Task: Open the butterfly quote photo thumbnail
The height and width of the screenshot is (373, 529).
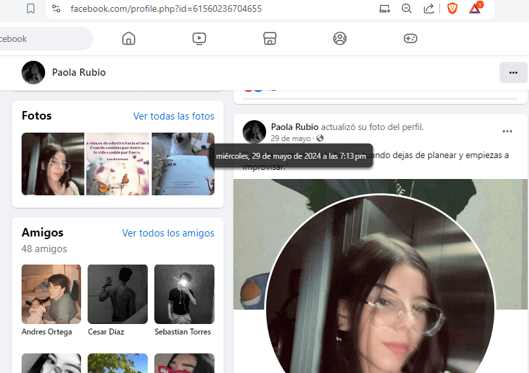Action: coord(118,164)
